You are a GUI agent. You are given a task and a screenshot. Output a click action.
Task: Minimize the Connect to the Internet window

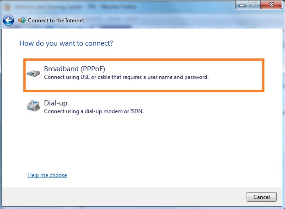pos(242,5)
